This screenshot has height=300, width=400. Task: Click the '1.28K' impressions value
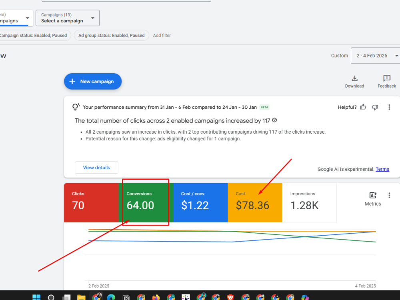pyautogui.click(x=304, y=205)
